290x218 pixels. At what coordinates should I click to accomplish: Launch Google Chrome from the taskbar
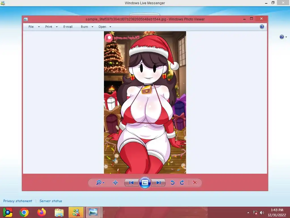point(24,212)
